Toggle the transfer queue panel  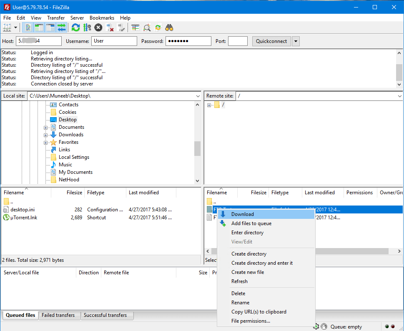point(61,27)
